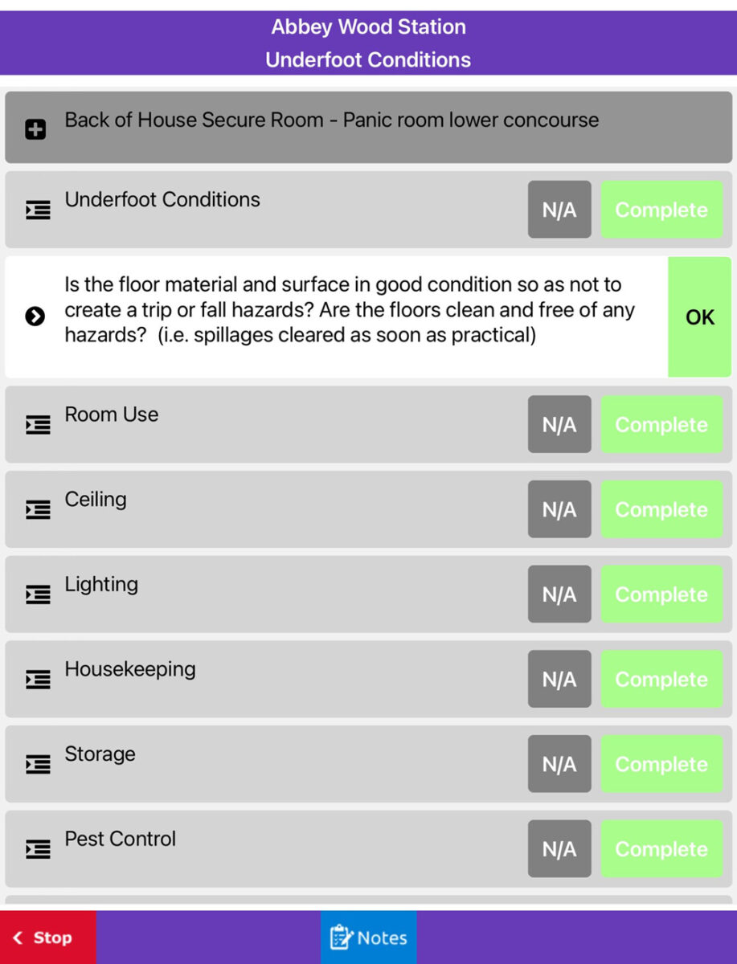The height and width of the screenshot is (964, 737).
Task: Click the indent icon next to Pest Control
Action: coord(38,849)
